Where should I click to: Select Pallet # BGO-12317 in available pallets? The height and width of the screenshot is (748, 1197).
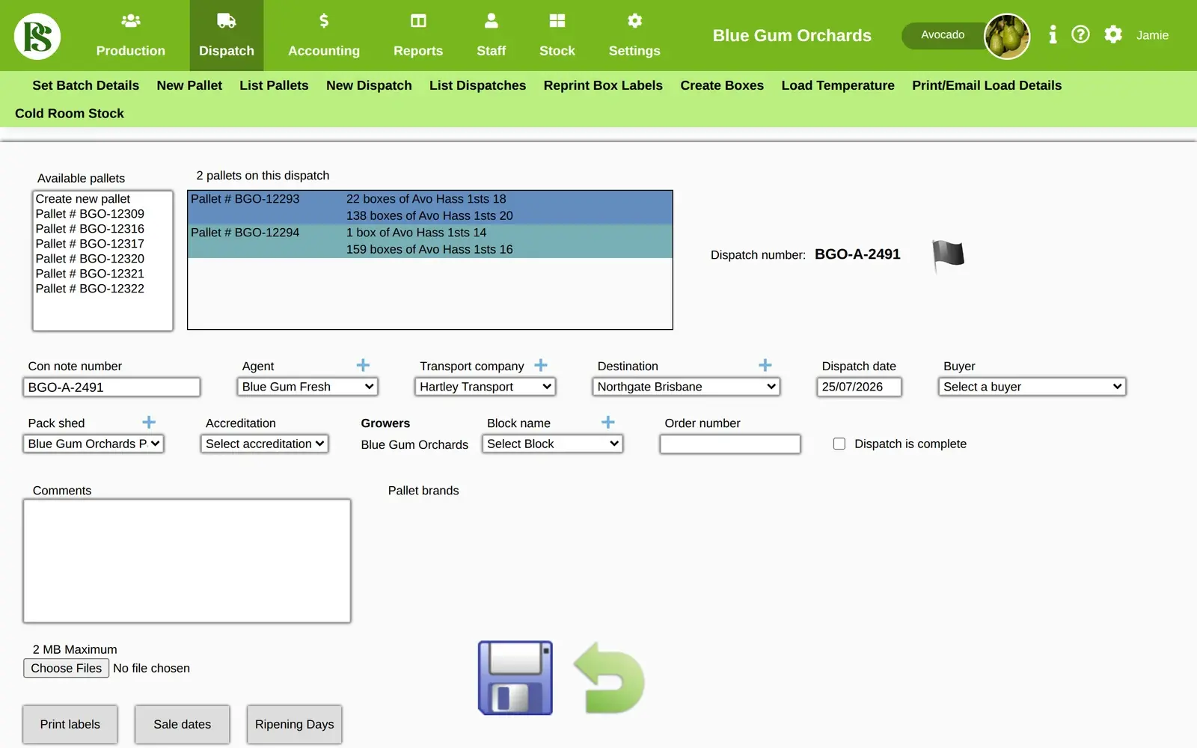click(x=102, y=244)
